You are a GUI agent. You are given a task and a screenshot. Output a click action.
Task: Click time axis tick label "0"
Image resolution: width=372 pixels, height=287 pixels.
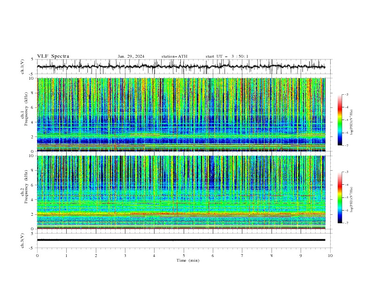(37, 256)
